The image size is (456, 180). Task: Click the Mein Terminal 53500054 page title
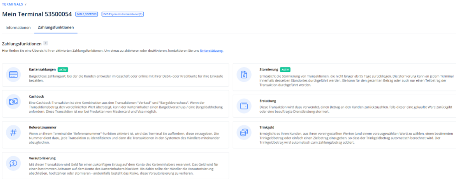37,14
